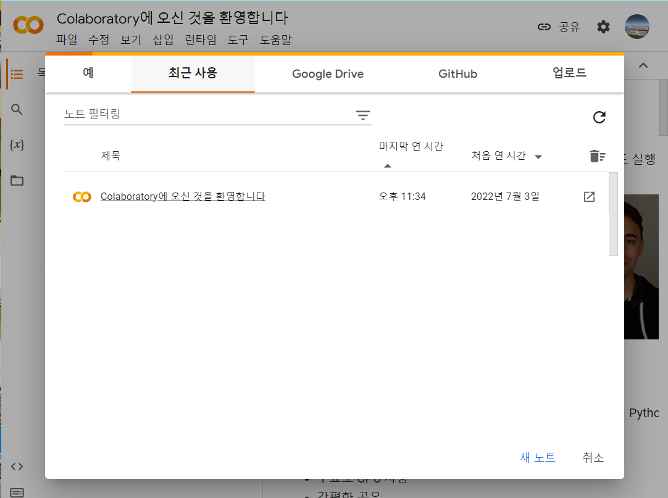
Task: Click the 공유 button label
Action: pyautogui.click(x=569, y=27)
